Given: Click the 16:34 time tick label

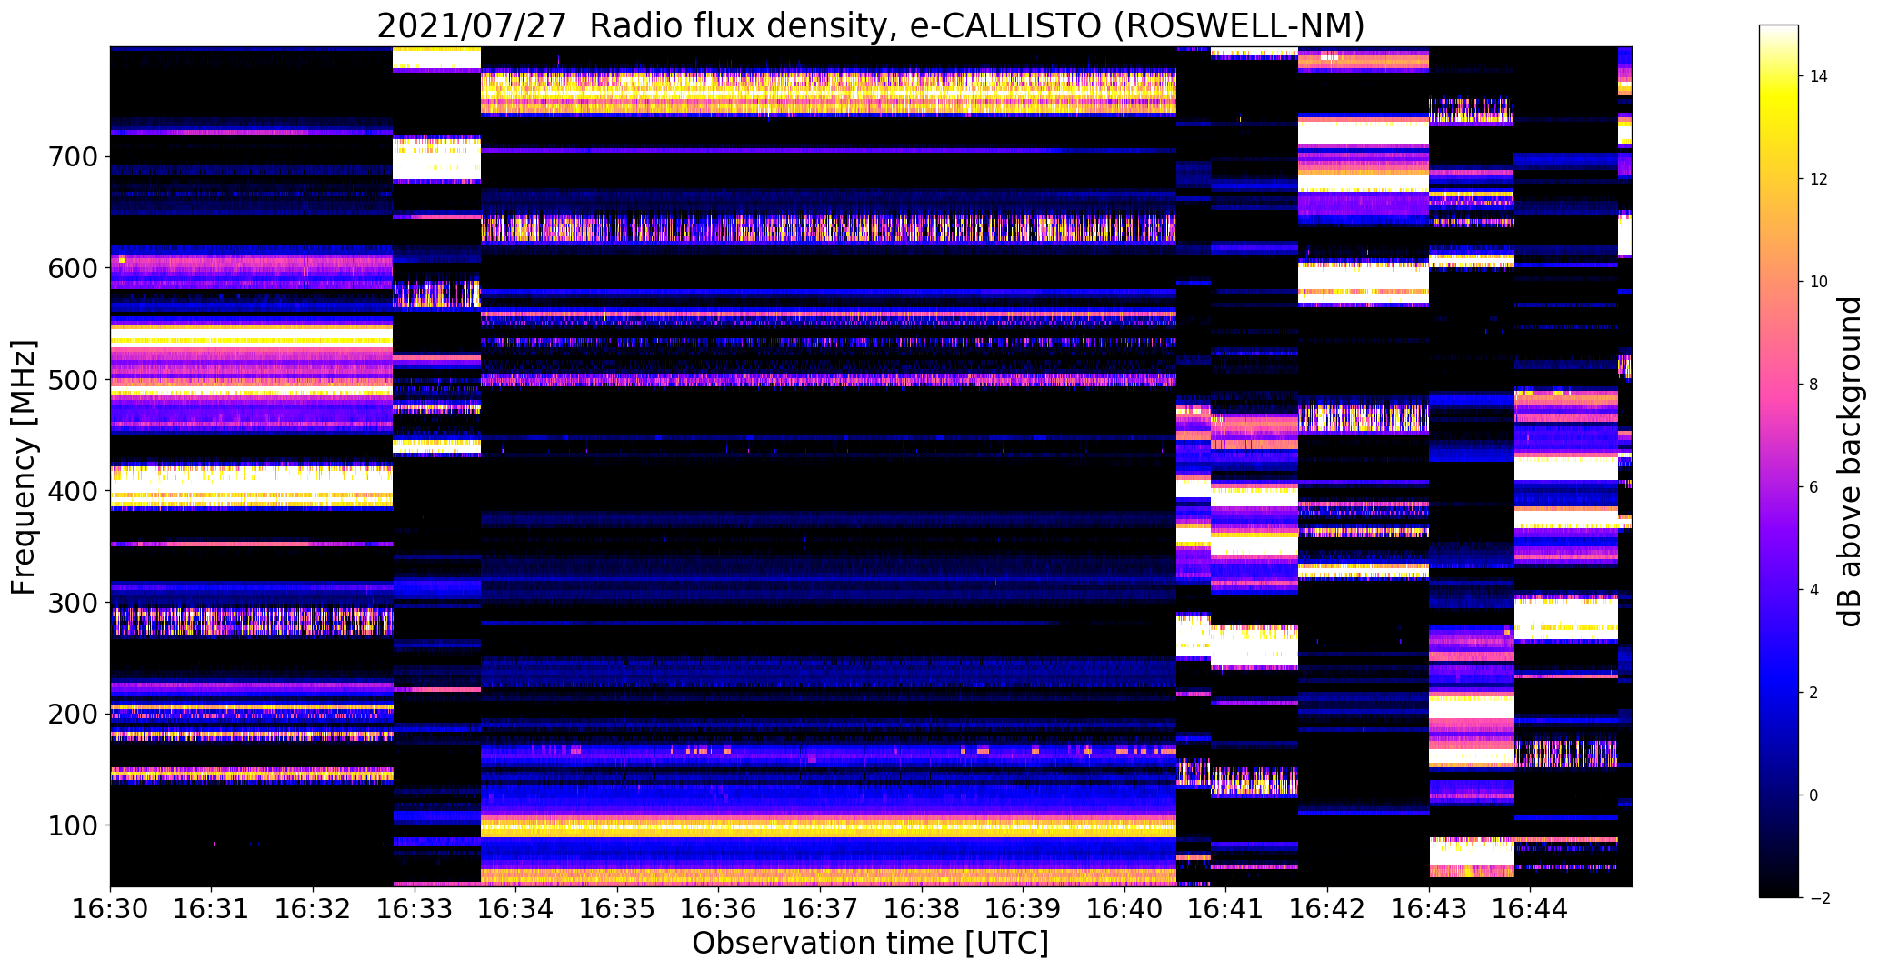Looking at the screenshot, I should (x=516, y=907).
